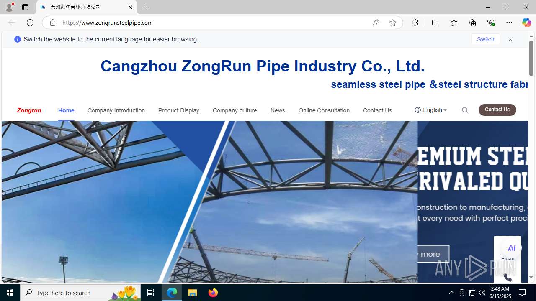Image resolution: width=536 pixels, height=301 pixels.
Task: Open Browser essentials
Action: 491,23
